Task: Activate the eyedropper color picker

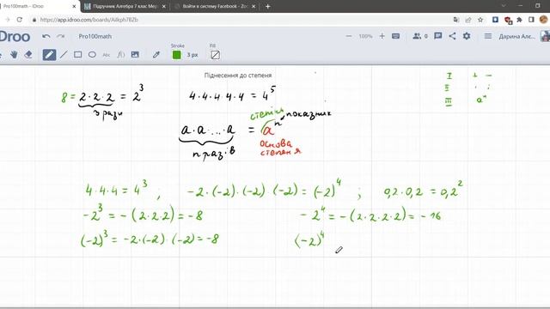Action: tap(156, 55)
